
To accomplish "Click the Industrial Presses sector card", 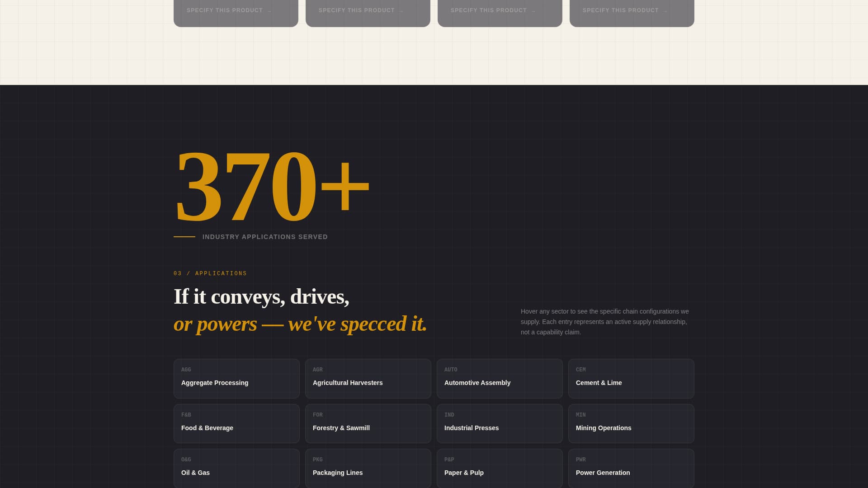I will (499, 423).
